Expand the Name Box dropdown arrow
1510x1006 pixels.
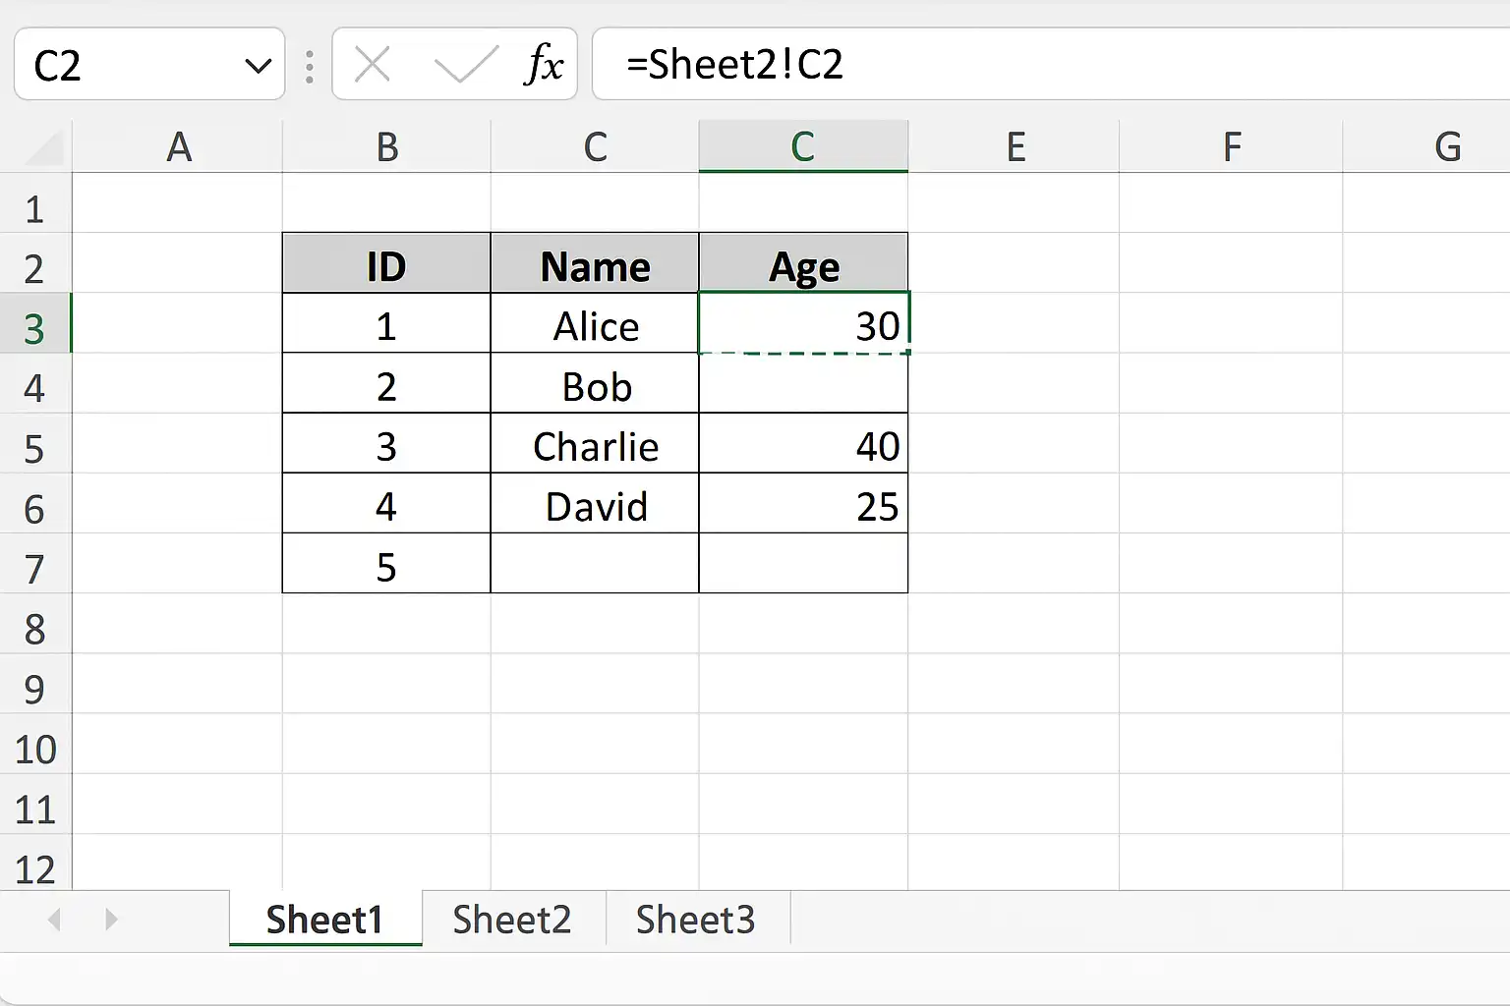(258, 66)
